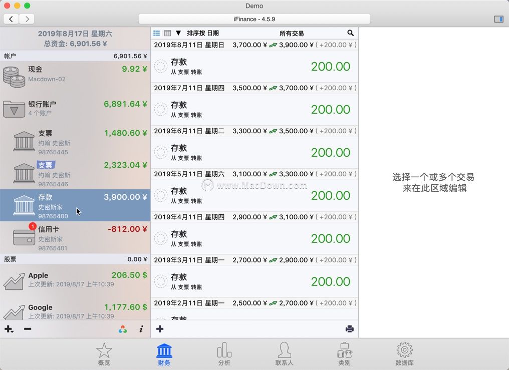Open the color label picker in the sidebar
The width and height of the screenshot is (509, 370).
(x=123, y=329)
